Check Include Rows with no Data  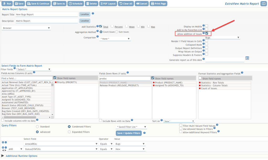(101, 121)
